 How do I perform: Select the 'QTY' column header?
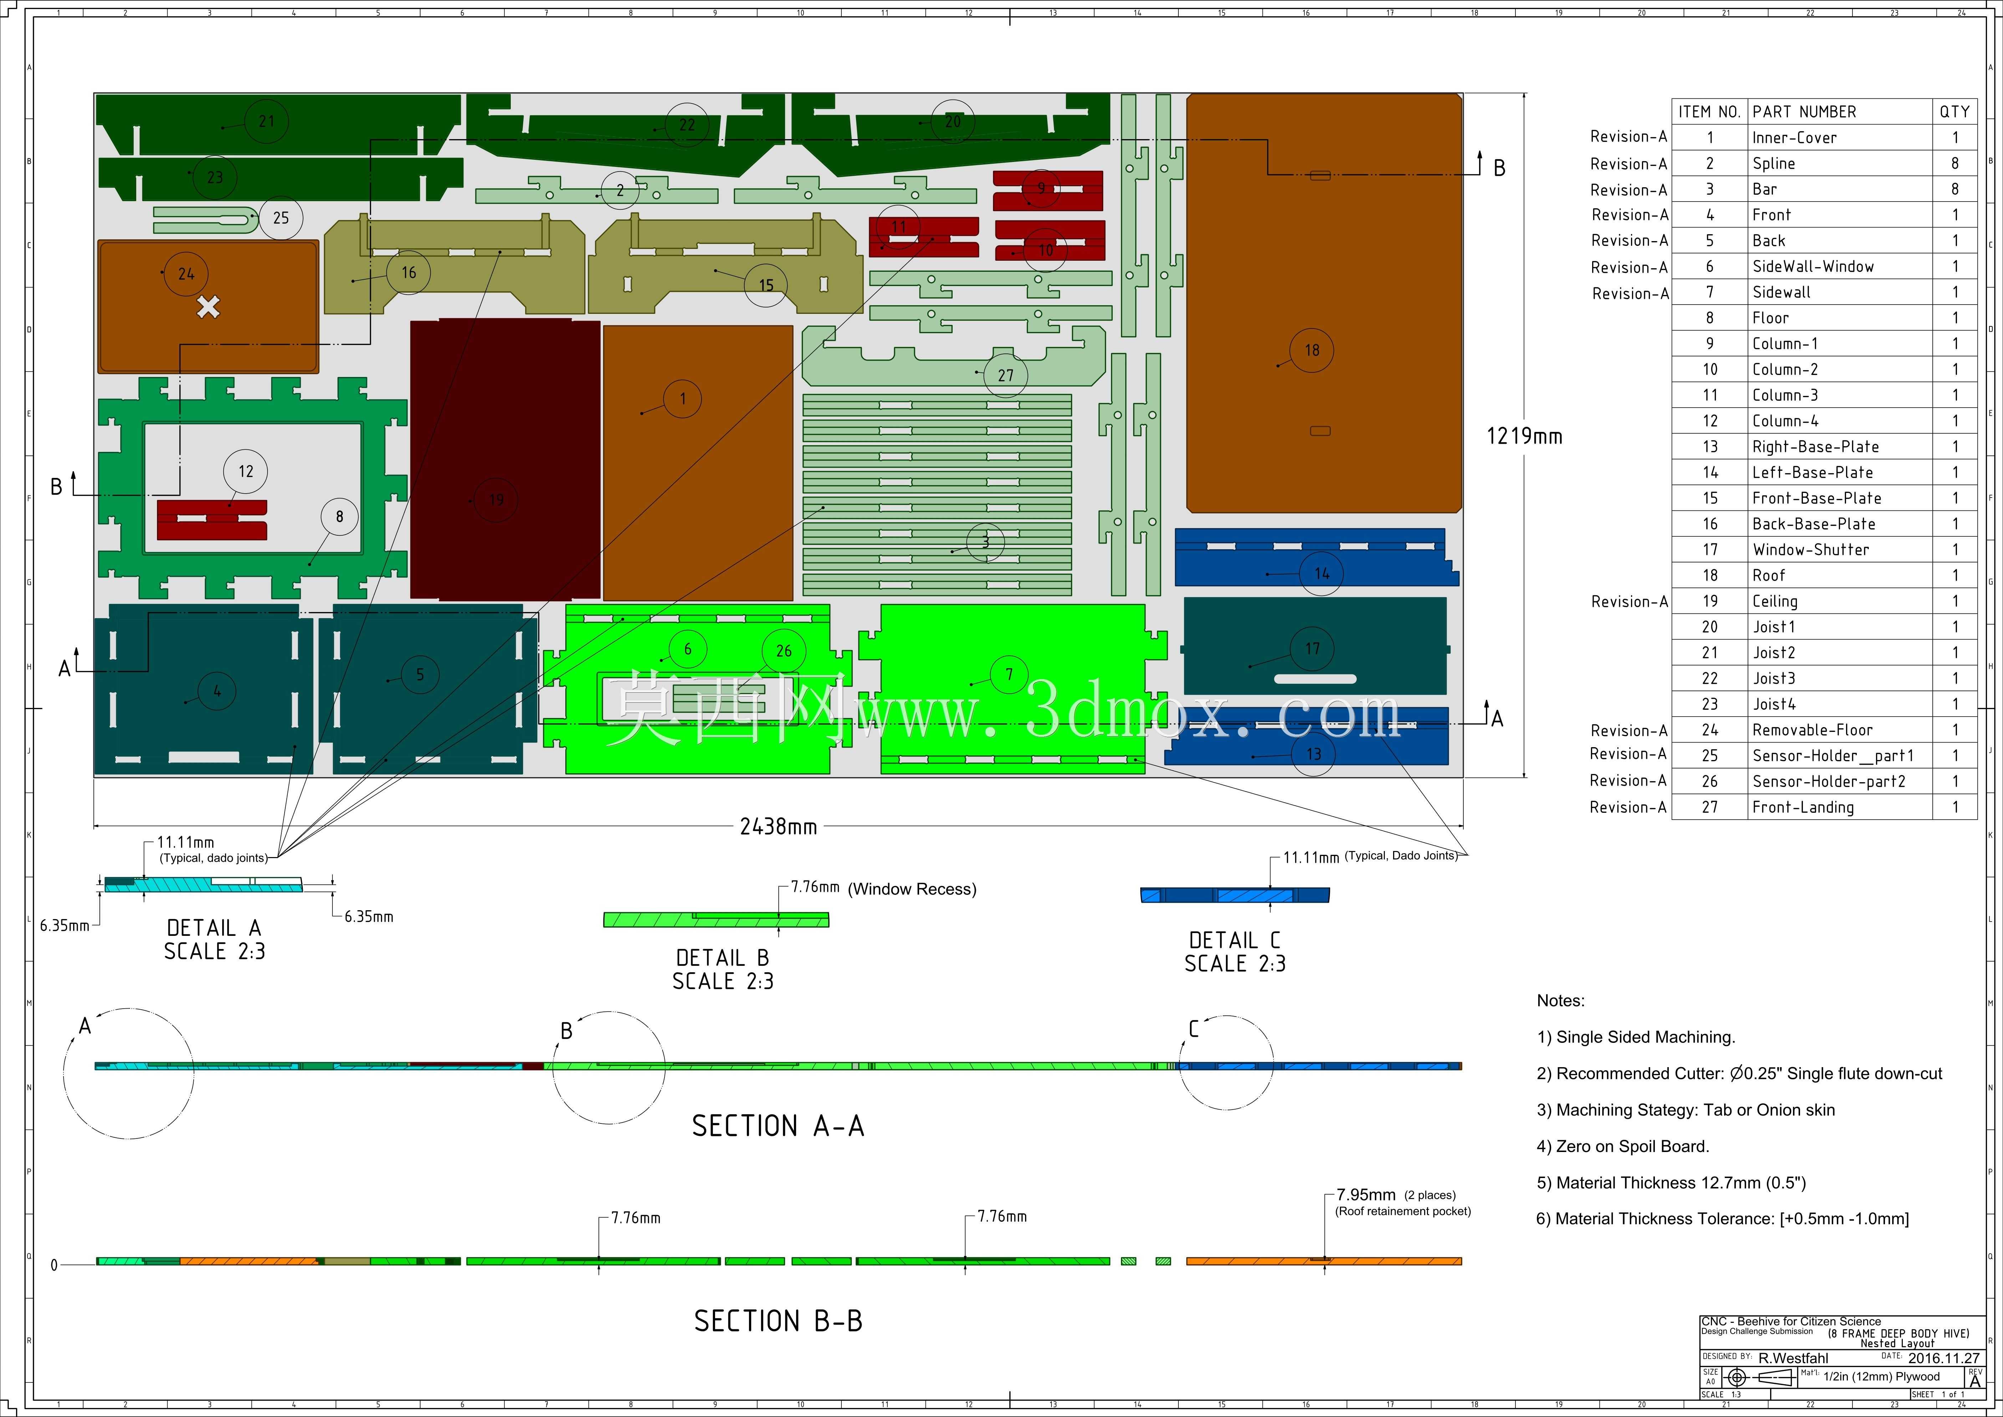(1954, 112)
